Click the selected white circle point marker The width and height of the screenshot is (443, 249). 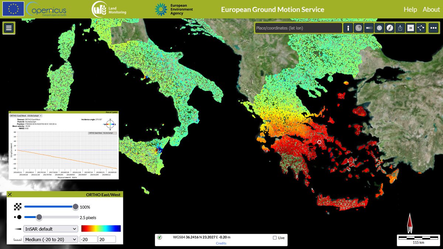click(320, 142)
